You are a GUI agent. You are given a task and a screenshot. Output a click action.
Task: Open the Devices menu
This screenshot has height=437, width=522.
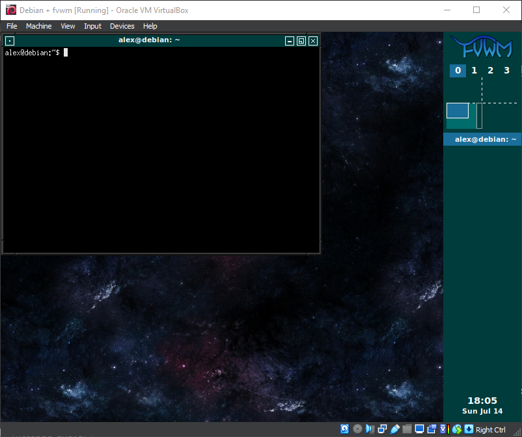coord(122,26)
